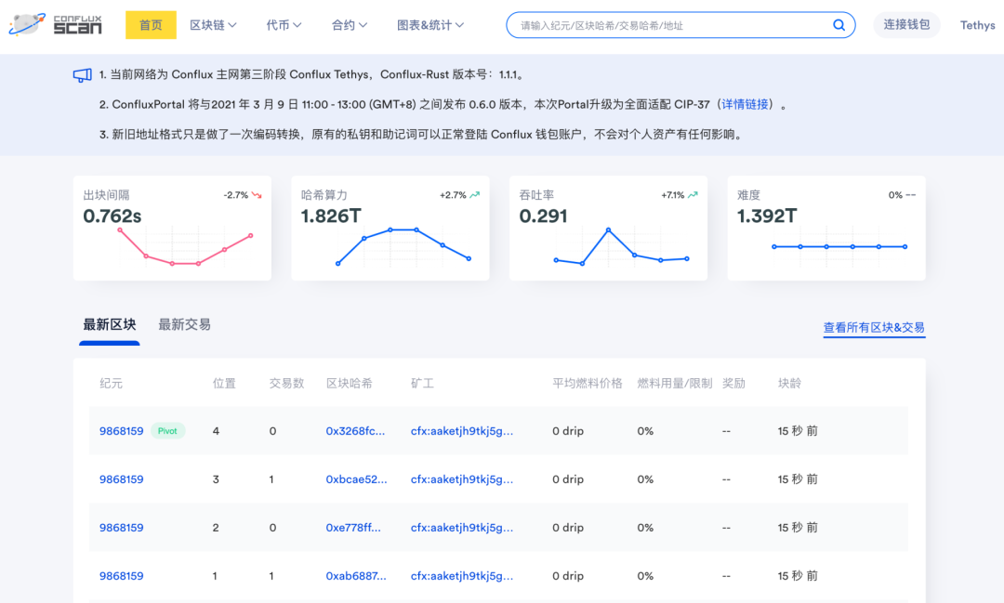Click the Conflux Scan logo
Screen dimensions: 1004x603
click(x=56, y=25)
